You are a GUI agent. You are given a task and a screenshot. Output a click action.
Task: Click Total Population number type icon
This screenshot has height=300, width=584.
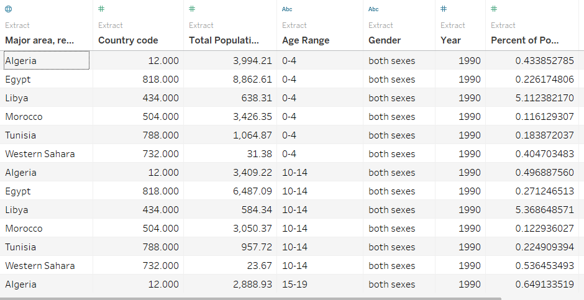192,9
